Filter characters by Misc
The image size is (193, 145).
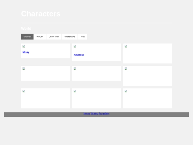[x=83, y=37]
